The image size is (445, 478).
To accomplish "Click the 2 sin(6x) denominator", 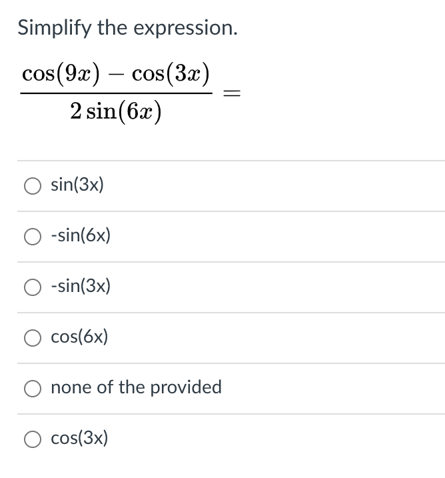I will [116, 111].
